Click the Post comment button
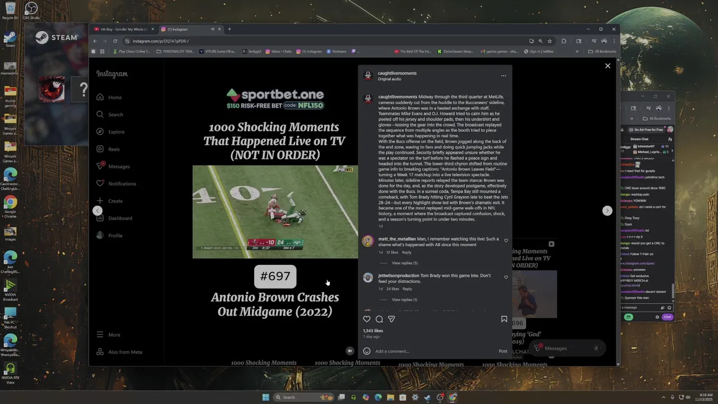Viewport: 718px width, 404px height. click(503, 351)
